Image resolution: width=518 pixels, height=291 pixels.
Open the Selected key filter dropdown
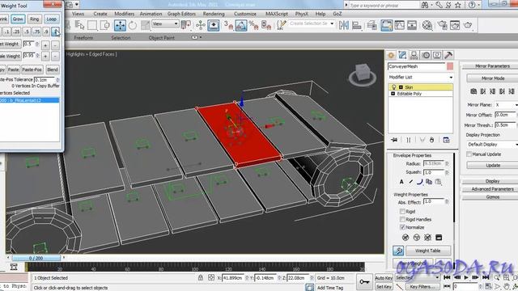coord(418,278)
